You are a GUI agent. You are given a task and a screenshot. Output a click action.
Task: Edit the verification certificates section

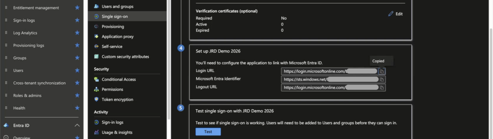point(395,14)
